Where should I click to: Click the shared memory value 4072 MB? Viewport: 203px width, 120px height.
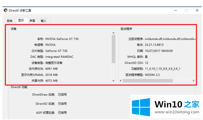(x=51, y=81)
